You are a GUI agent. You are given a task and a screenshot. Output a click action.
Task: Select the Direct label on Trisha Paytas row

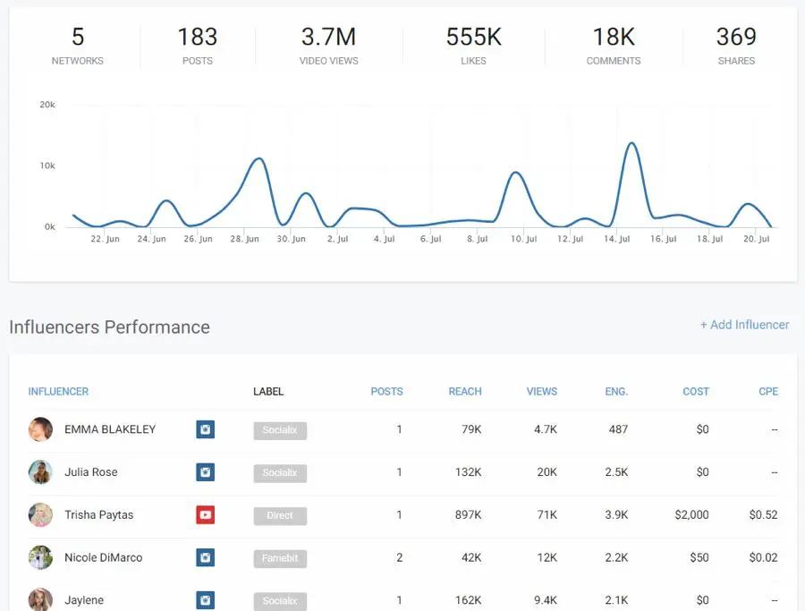[x=280, y=514]
